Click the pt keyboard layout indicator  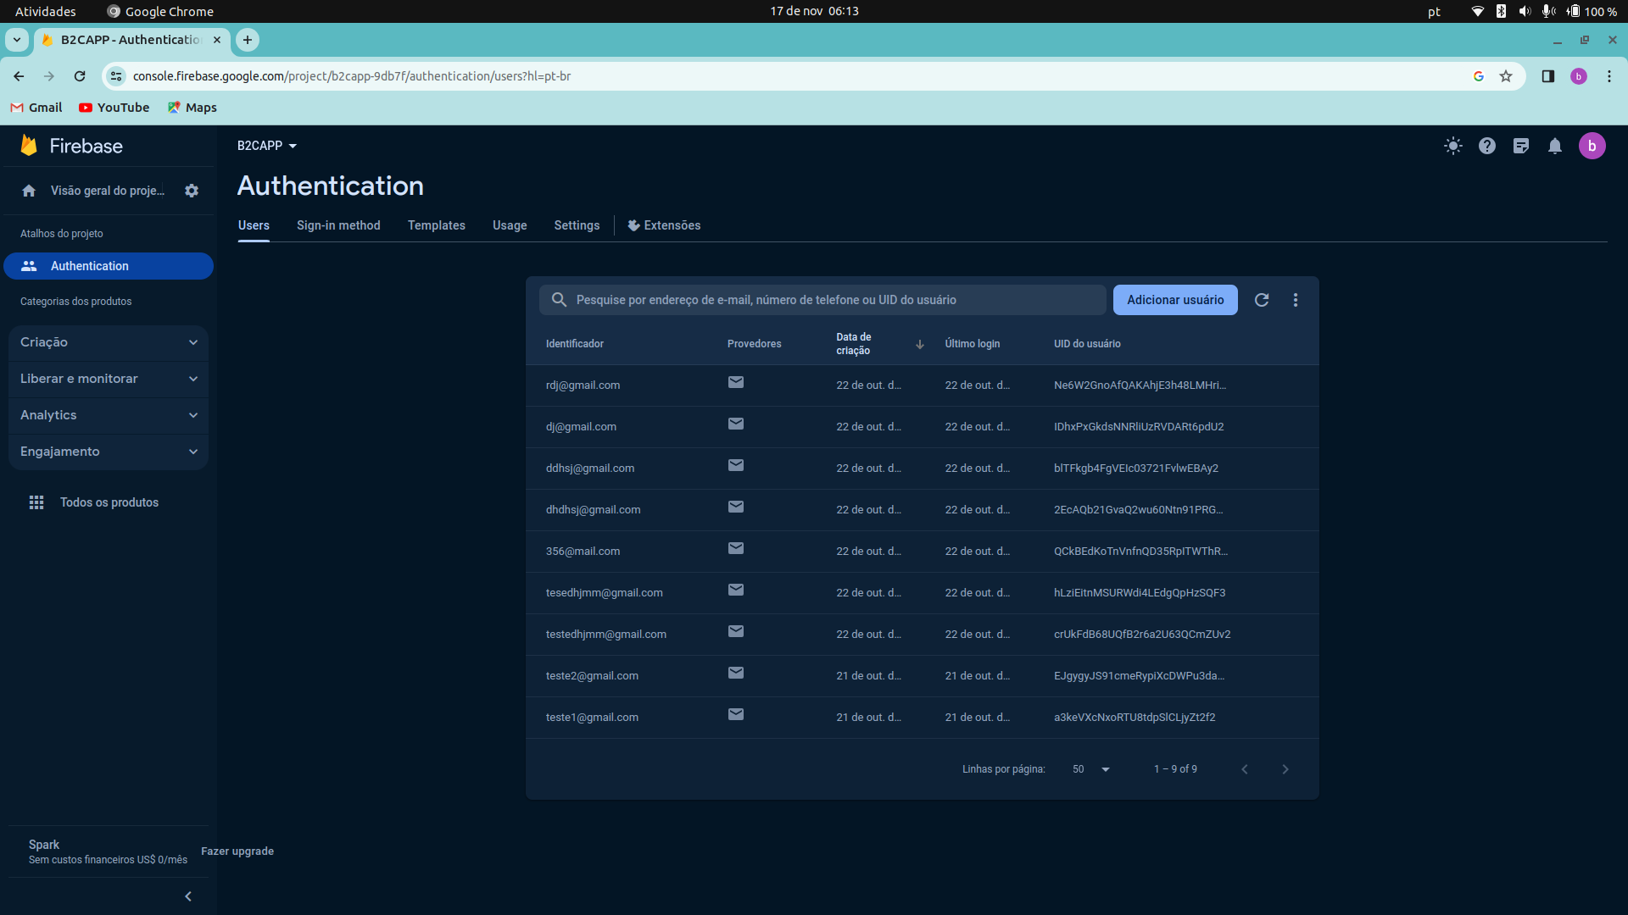[x=1434, y=11]
